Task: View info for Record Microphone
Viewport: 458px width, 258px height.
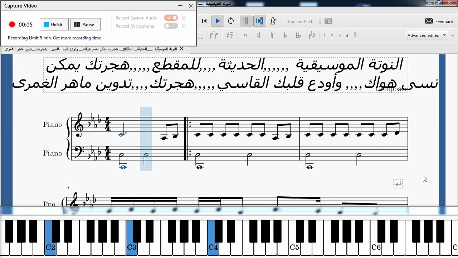Action: [x=184, y=26]
